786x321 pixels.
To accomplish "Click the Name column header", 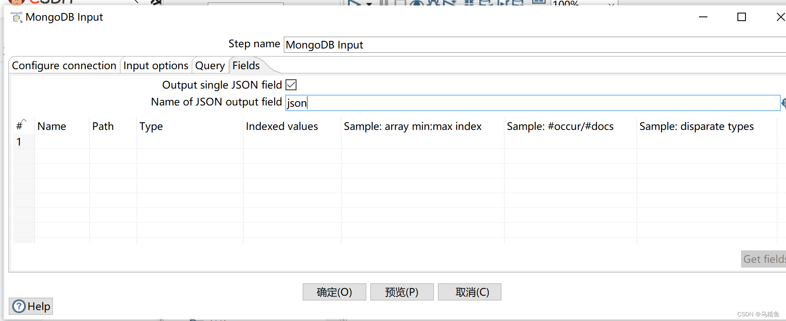I will coord(62,126).
